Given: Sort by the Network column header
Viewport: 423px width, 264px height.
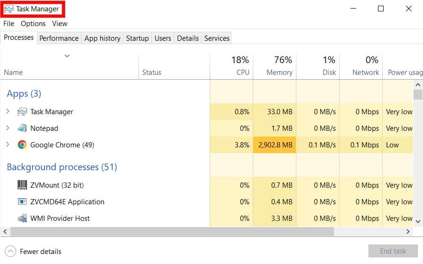Looking at the screenshot, I should [361, 66].
